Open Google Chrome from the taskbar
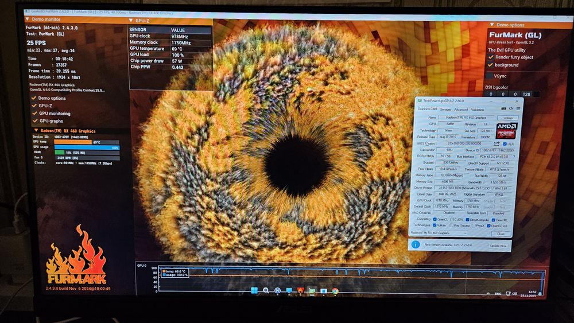The width and height of the screenshot is (574, 323). (335, 291)
